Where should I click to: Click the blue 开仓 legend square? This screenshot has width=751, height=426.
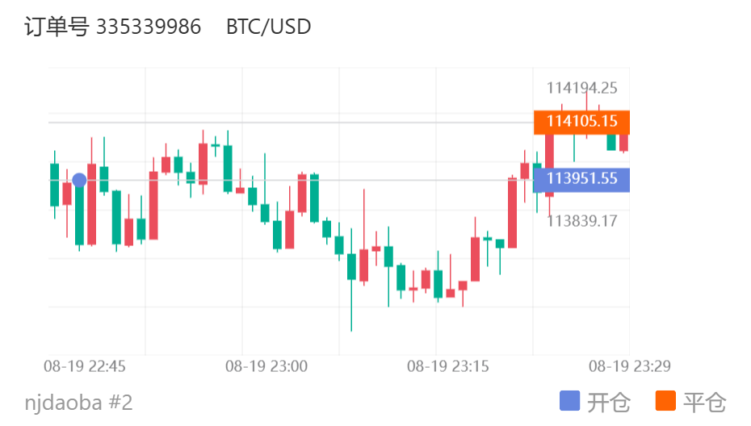click(x=570, y=401)
